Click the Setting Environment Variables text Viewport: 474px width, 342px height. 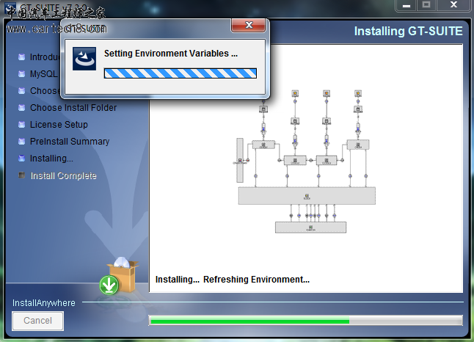(x=171, y=54)
